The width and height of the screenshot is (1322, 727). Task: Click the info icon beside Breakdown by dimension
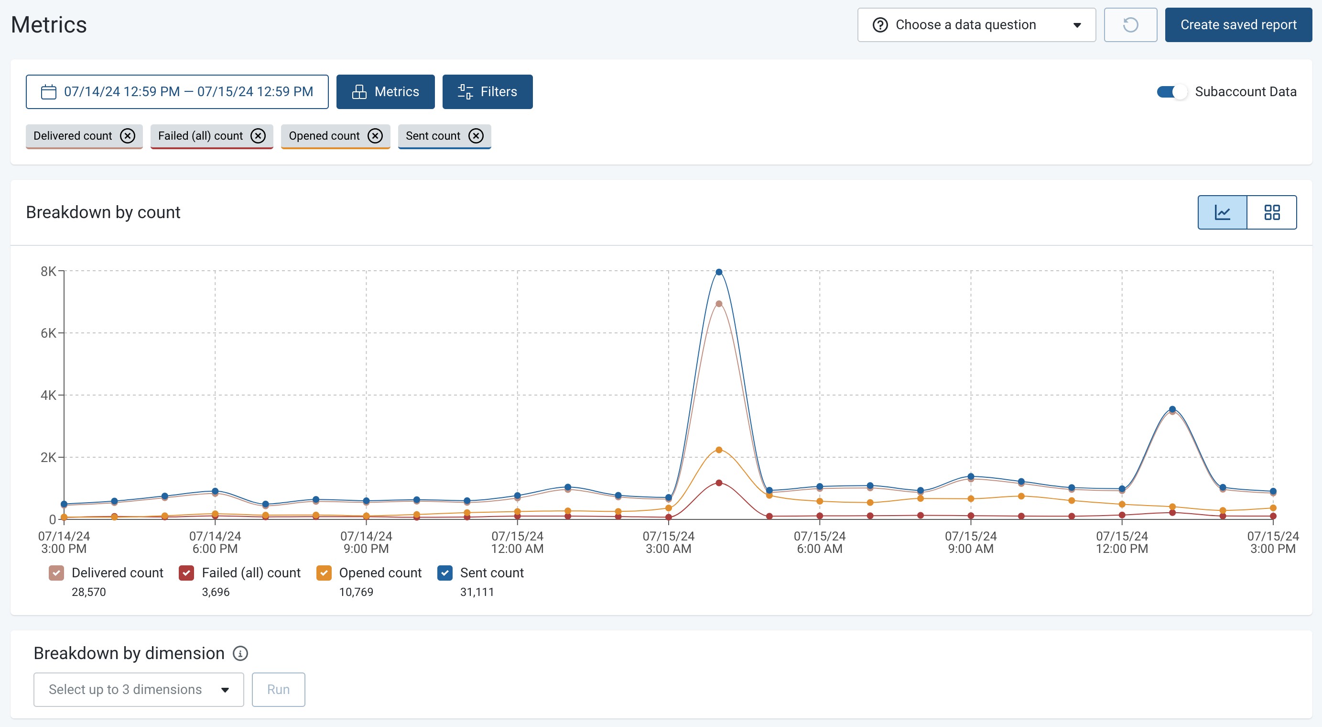[x=240, y=653]
